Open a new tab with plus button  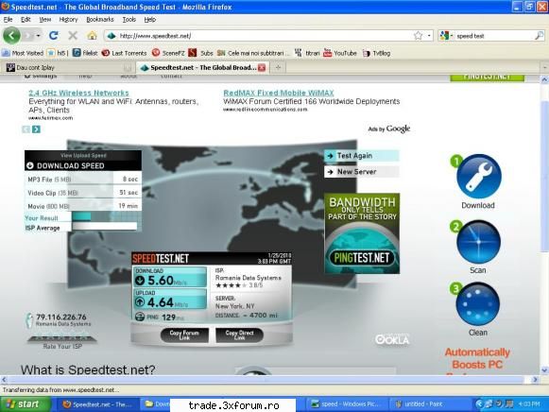pos(278,67)
